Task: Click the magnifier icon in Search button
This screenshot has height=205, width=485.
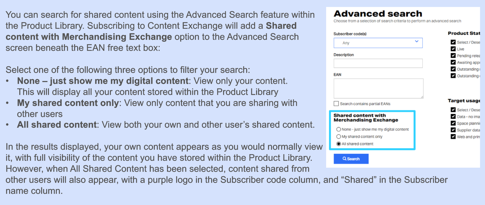Action: (x=344, y=159)
